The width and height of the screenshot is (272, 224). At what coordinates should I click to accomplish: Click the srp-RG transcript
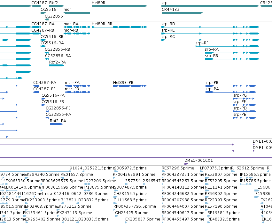pyautogui.click(x=210, y=40)
